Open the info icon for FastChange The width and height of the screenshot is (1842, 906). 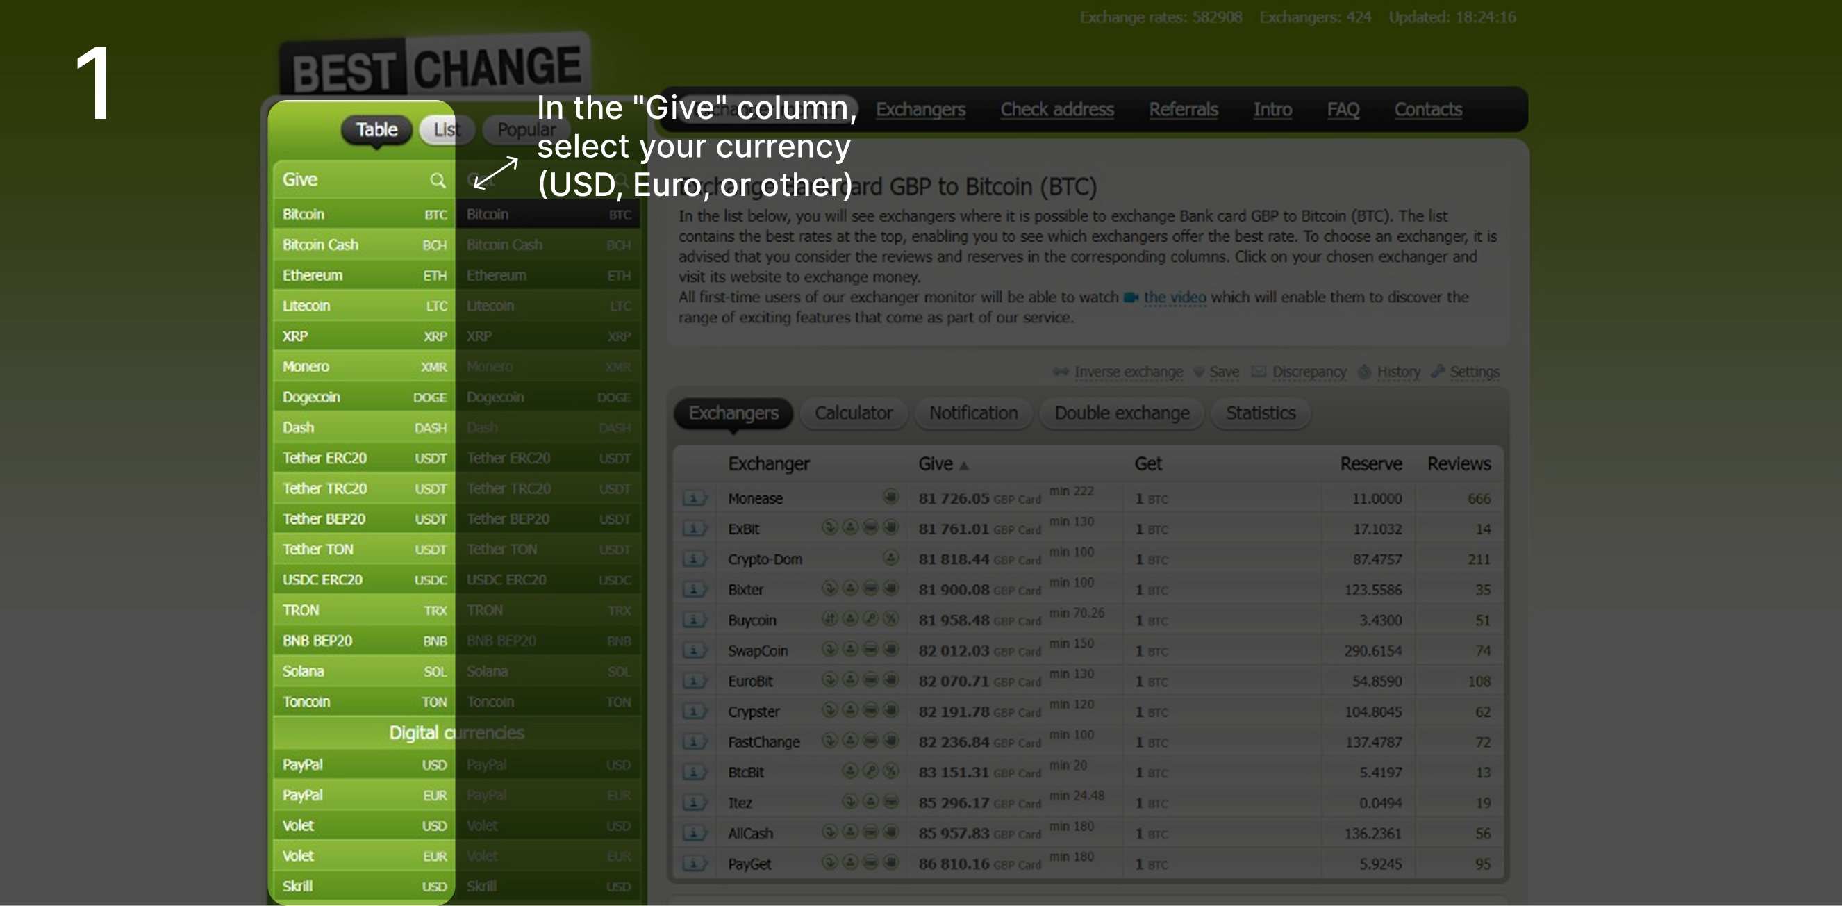(x=694, y=741)
